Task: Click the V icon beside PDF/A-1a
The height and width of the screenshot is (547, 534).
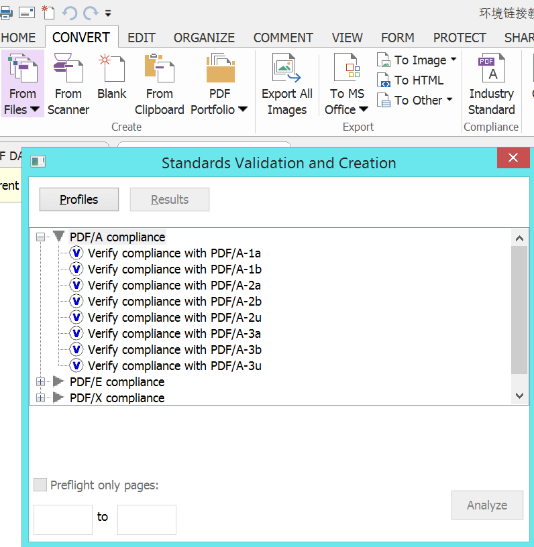Action: pos(76,253)
